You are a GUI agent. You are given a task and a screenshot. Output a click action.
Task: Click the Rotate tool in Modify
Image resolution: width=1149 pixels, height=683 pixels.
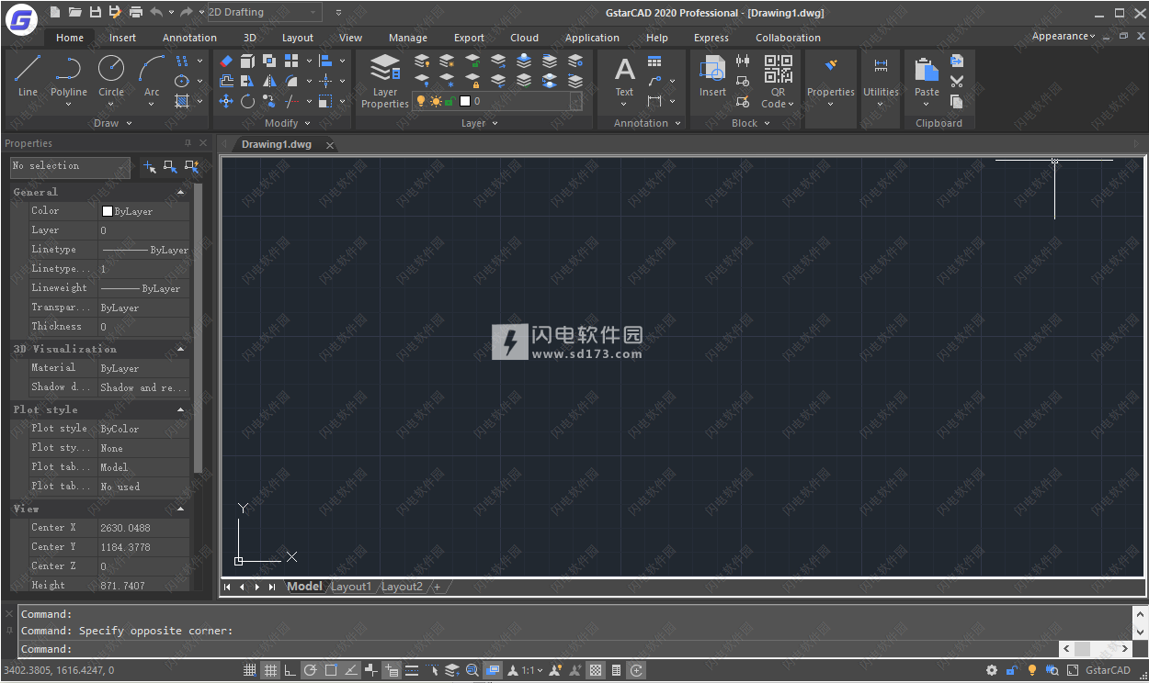(247, 101)
